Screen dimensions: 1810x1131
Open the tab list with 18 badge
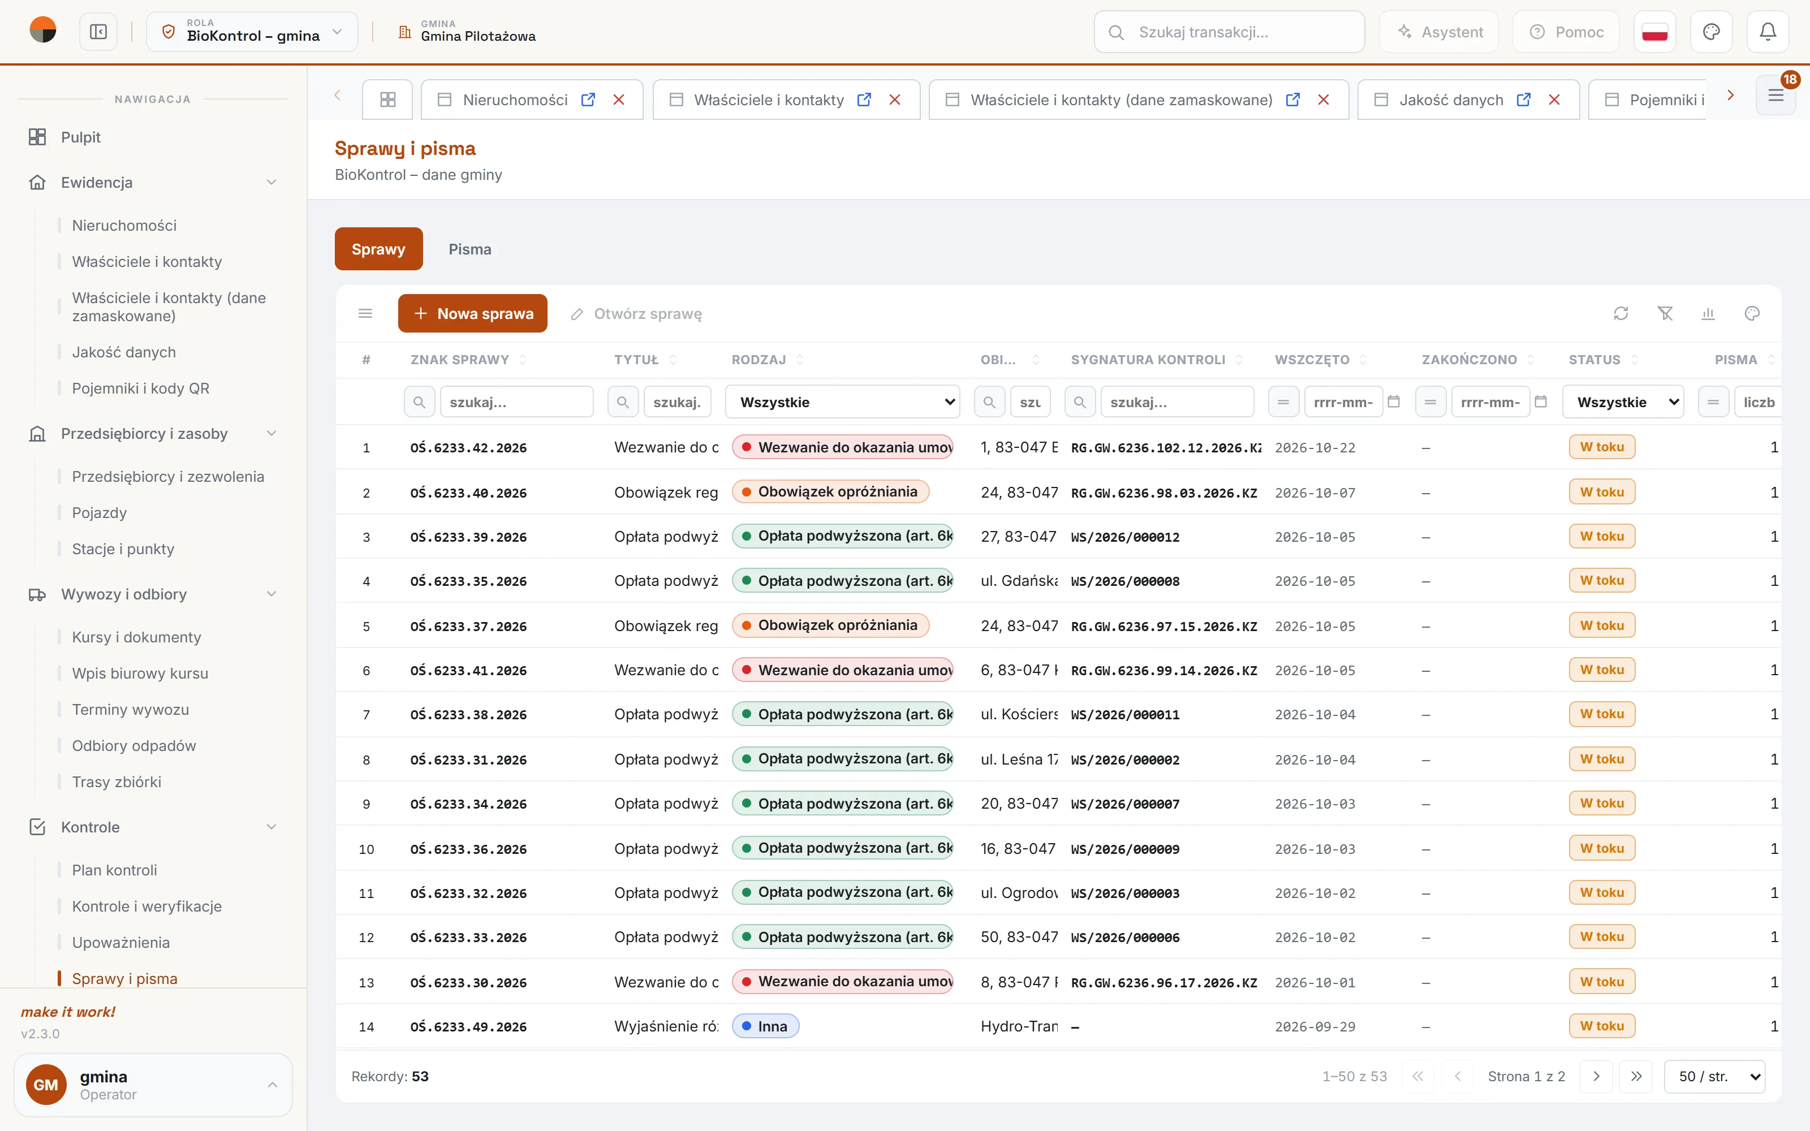[x=1775, y=96]
